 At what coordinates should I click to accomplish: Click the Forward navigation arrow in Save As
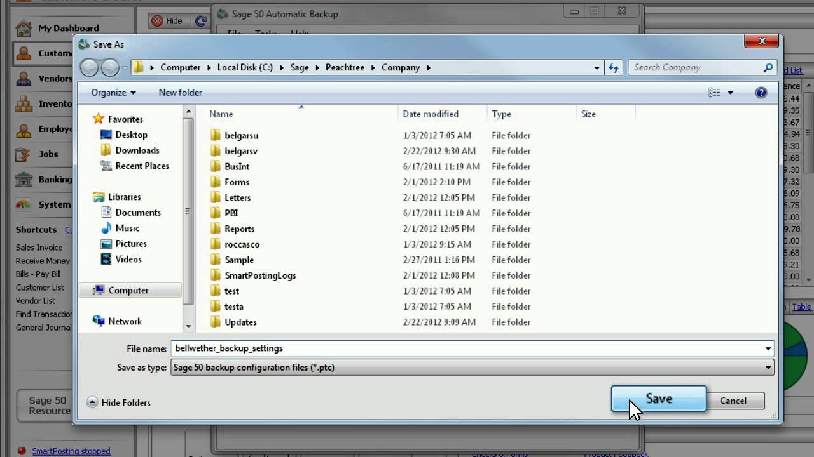pyautogui.click(x=110, y=67)
